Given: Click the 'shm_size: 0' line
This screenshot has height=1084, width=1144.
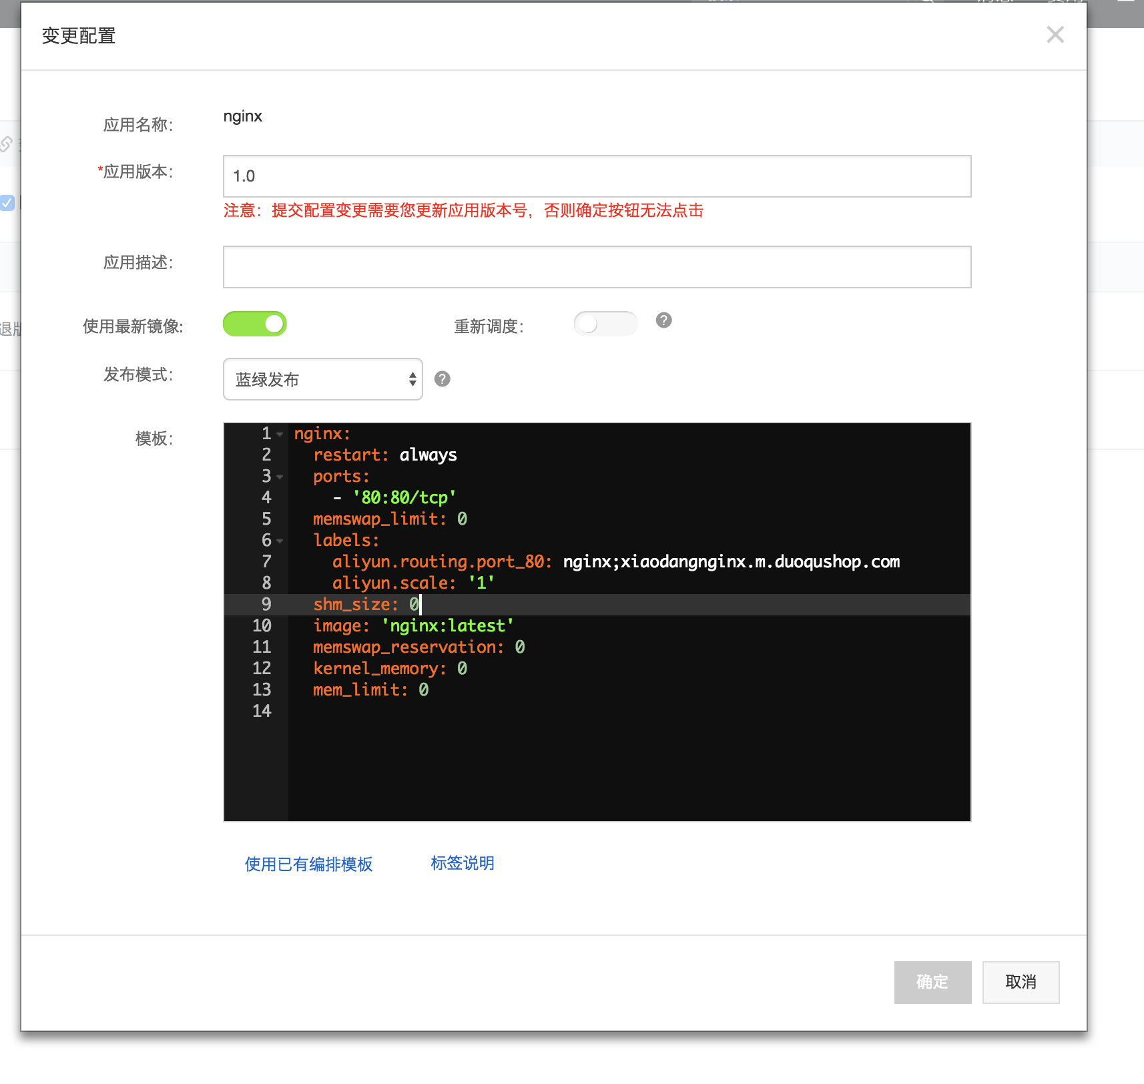Looking at the screenshot, I should pos(366,605).
